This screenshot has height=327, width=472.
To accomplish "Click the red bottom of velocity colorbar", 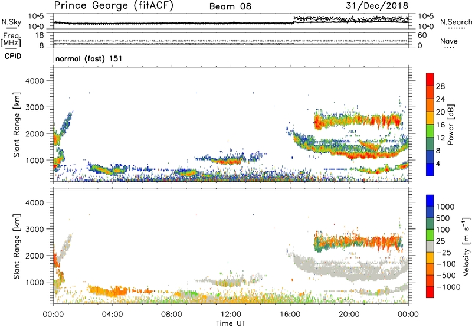I will [x=430, y=292].
